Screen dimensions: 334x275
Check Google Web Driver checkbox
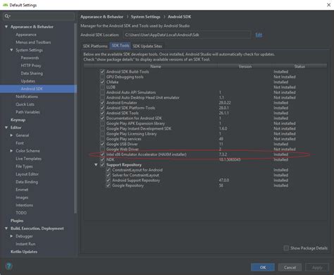102,149
